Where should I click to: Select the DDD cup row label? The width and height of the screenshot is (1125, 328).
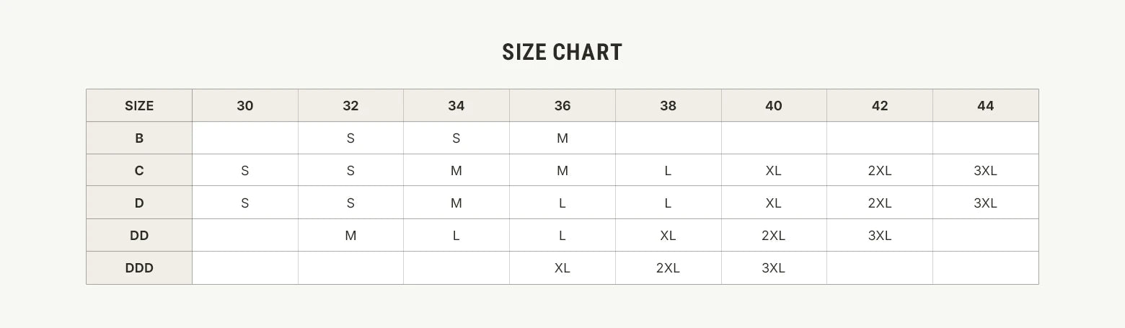click(139, 267)
